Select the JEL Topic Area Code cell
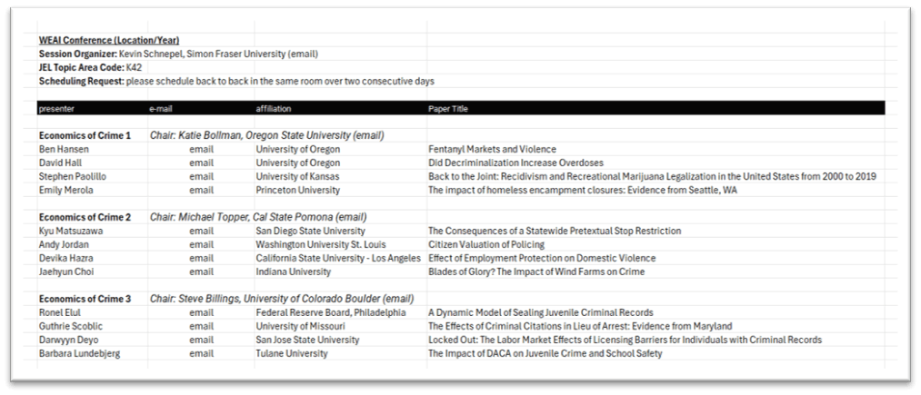This screenshot has height=395, width=921. [90, 67]
